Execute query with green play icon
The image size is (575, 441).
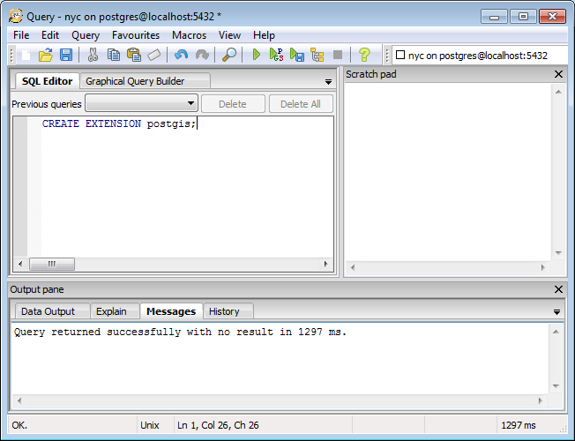pos(257,55)
